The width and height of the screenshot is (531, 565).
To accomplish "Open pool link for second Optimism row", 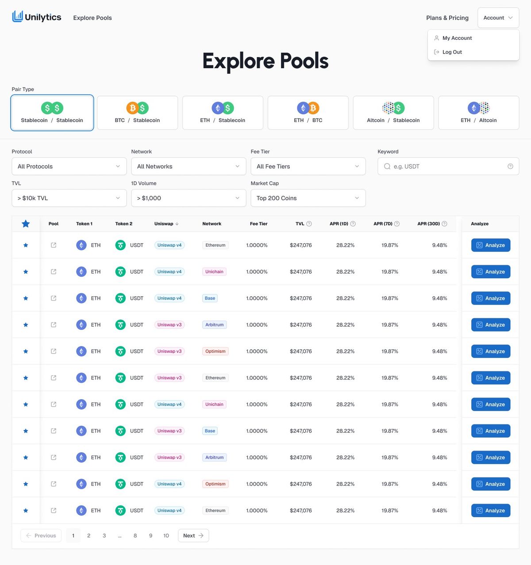I will coord(54,484).
